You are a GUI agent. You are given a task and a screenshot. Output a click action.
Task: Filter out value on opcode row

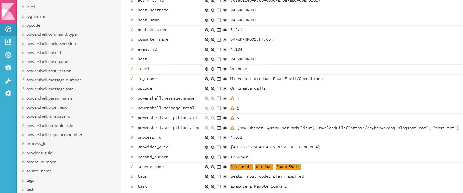(213, 88)
